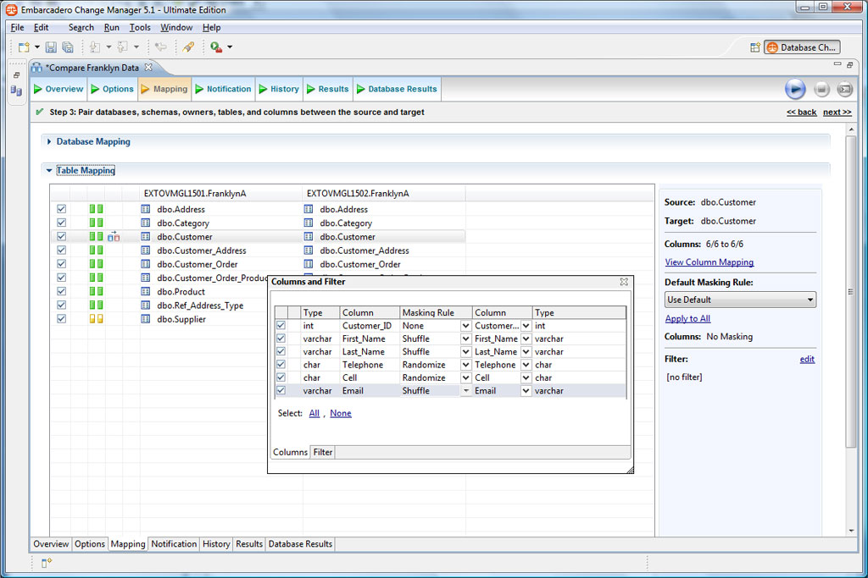Image resolution: width=868 pixels, height=578 pixels.
Task: Click the restore icon in left sidebar
Action: point(16,75)
